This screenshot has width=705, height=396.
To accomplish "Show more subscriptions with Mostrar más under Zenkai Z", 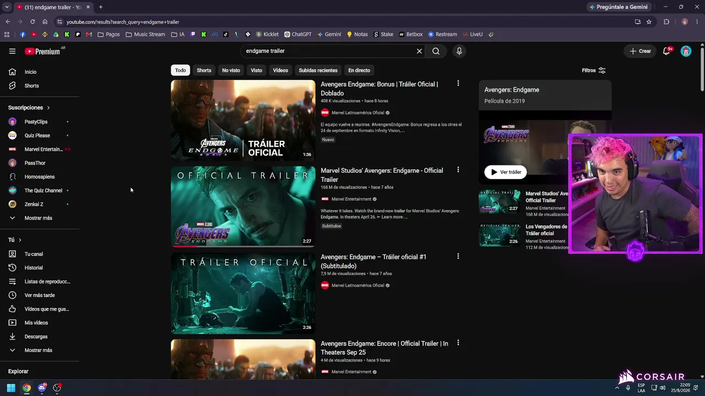I will [39, 218].
